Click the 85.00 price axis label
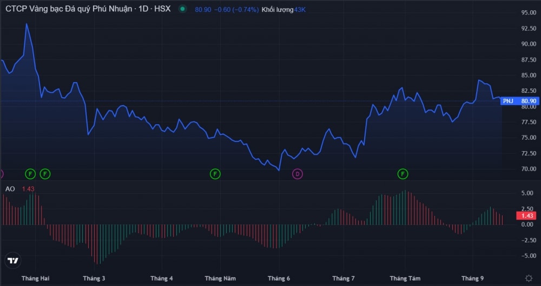 click(x=529, y=75)
